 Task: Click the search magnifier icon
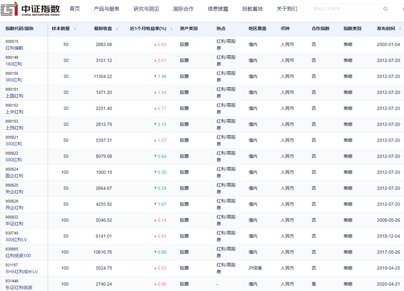(385, 9)
